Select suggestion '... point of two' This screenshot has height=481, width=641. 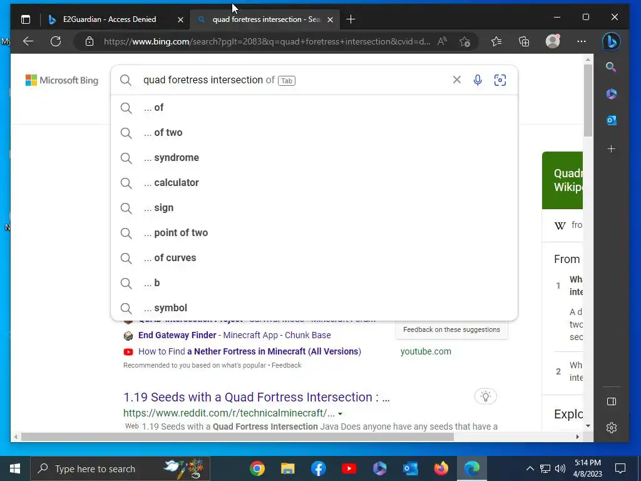(314, 233)
